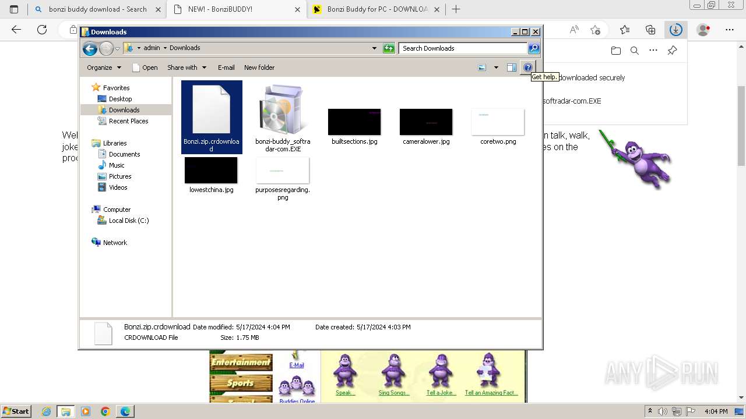The image size is (746, 419).
Task: Open the recent pages dropdown beside Forward
Action: pos(117,48)
